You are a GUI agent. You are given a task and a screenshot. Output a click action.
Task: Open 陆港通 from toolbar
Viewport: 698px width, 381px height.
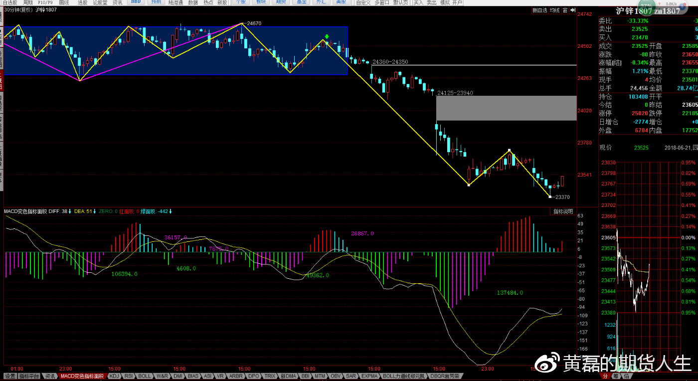pos(175,2)
